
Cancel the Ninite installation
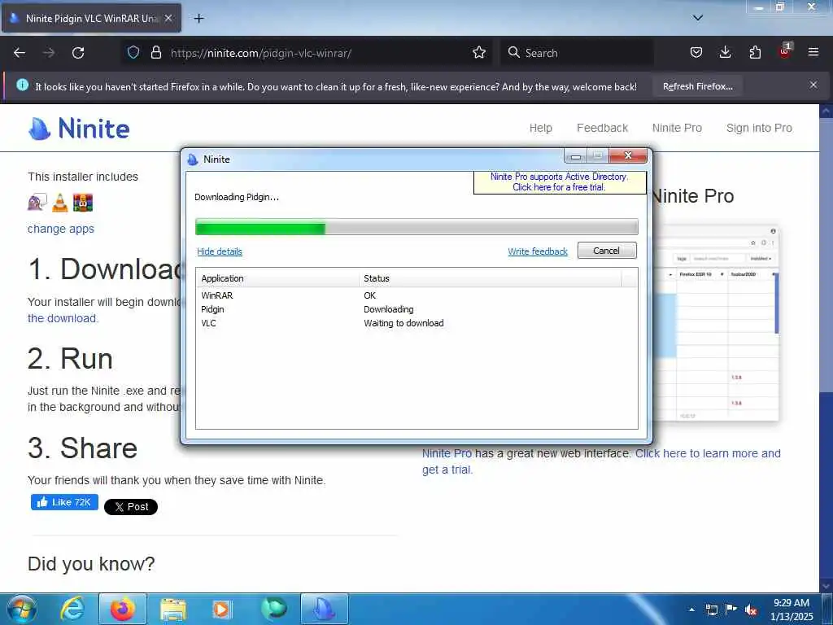pyautogui.click(x=607, y=251)
